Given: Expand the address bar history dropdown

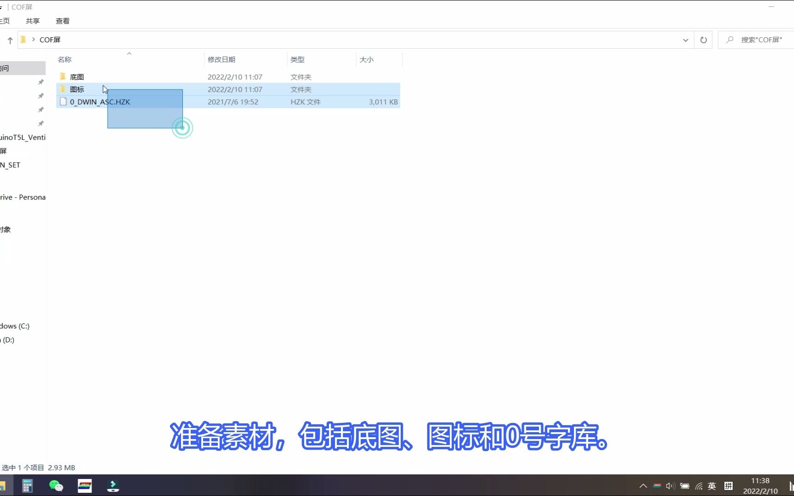Looking at the screenshot, I should [685, 40].
